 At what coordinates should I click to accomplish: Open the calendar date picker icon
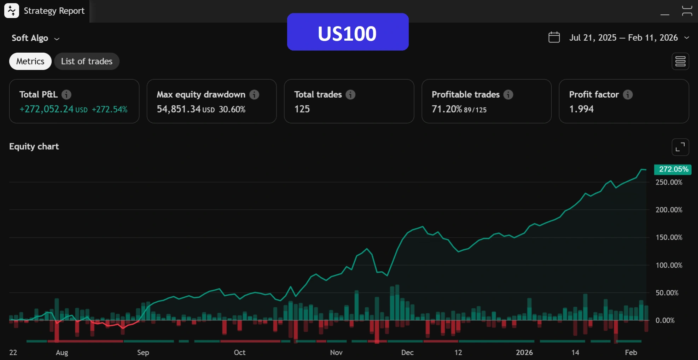[554, 37]
